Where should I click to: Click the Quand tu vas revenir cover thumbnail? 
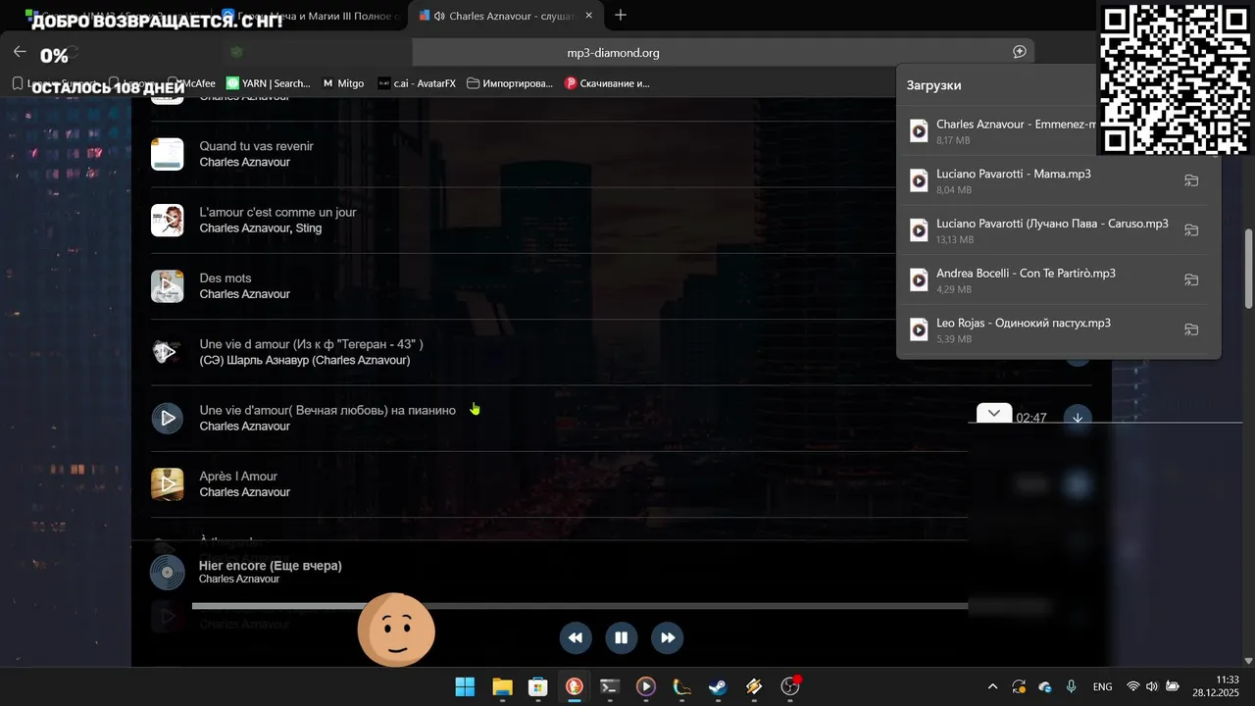click(168, 154)
